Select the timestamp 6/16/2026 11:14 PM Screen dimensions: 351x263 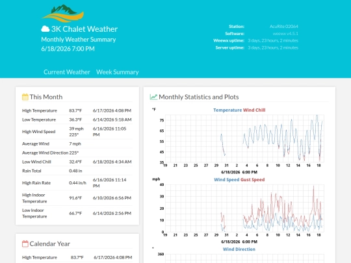pyautogui.click(x=109, y=182)
